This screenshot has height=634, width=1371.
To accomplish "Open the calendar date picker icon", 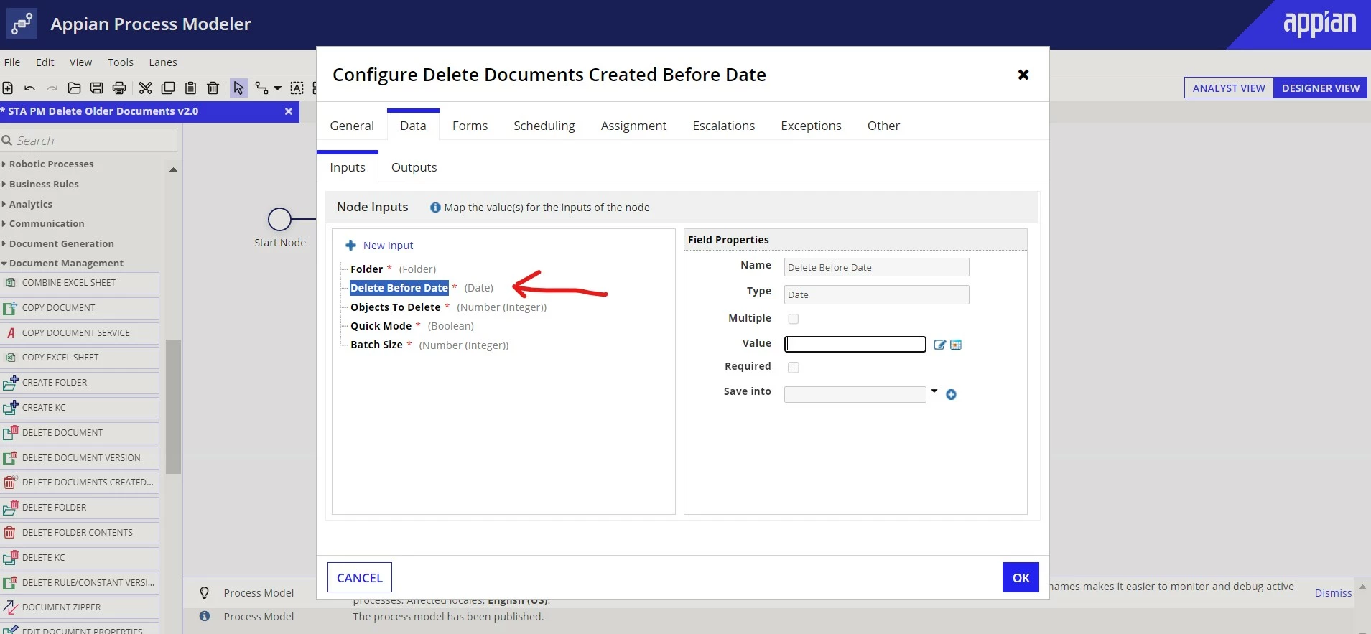I will coord(956,345).
